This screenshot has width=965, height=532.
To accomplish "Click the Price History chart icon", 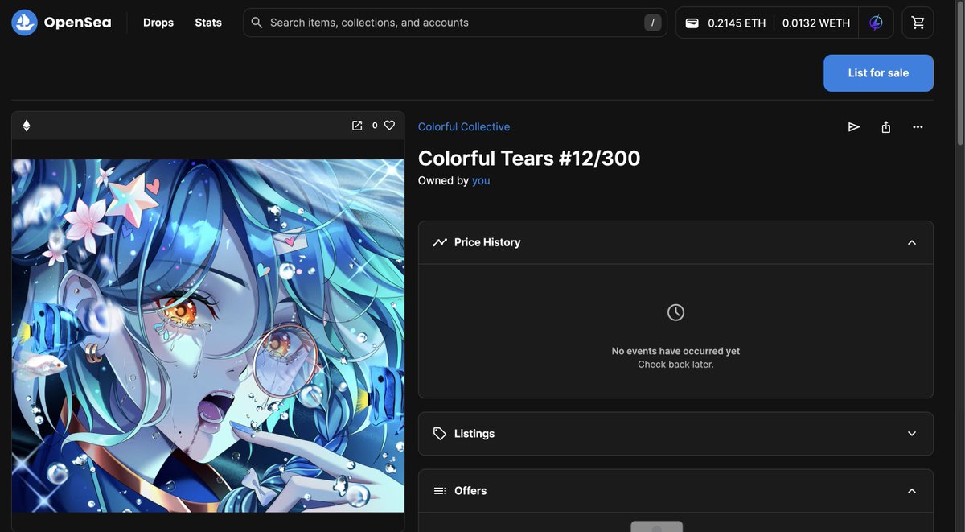I will point(439,242).
